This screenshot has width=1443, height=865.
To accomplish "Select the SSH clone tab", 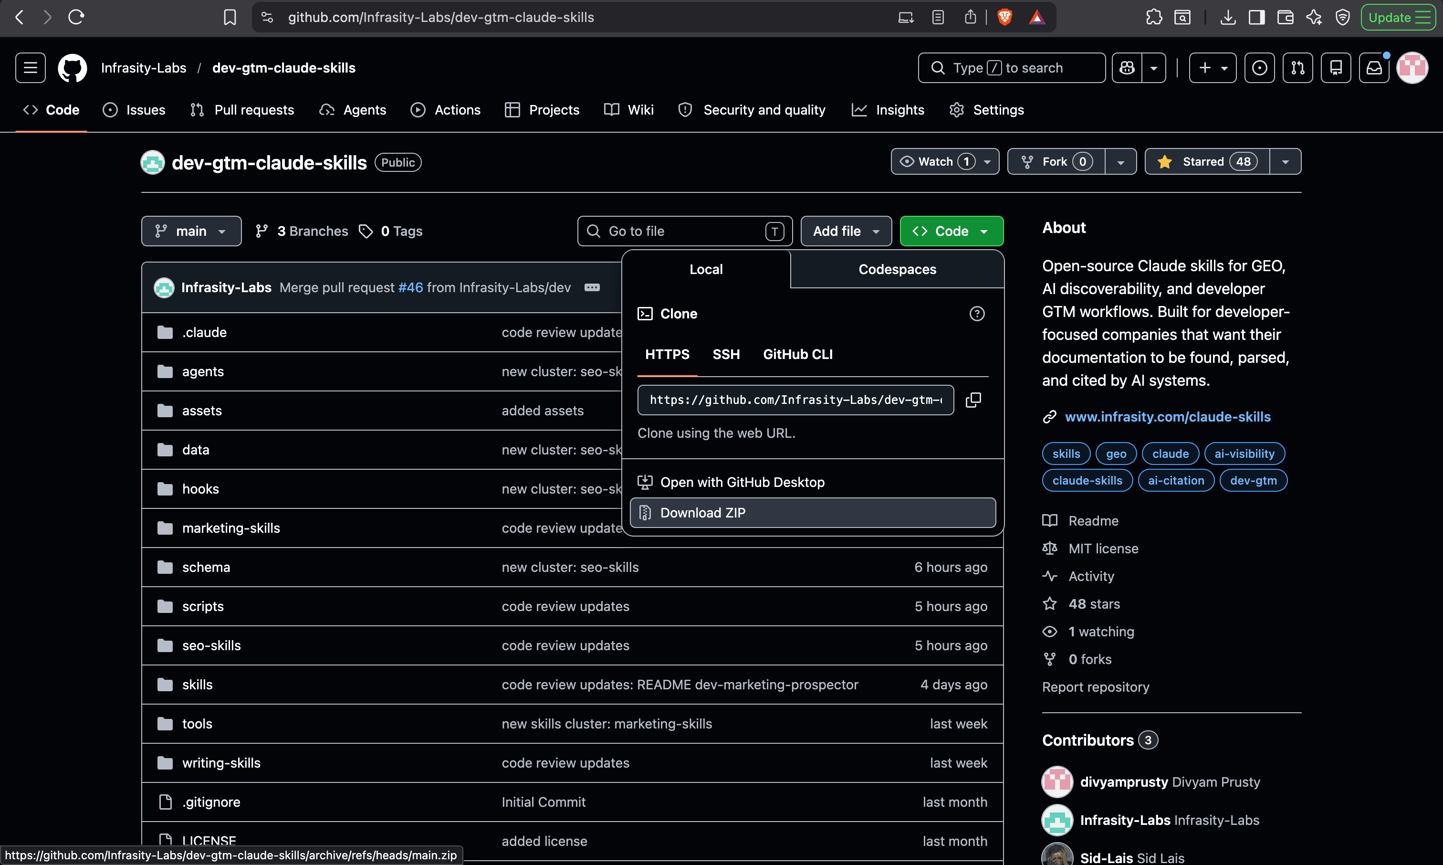I will click(x=726, y=354).
